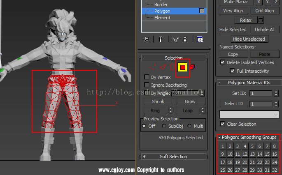Open the material name dropdown
This screenshot has height=175, width=282.
pyautogui.click(x=249, y=114)
